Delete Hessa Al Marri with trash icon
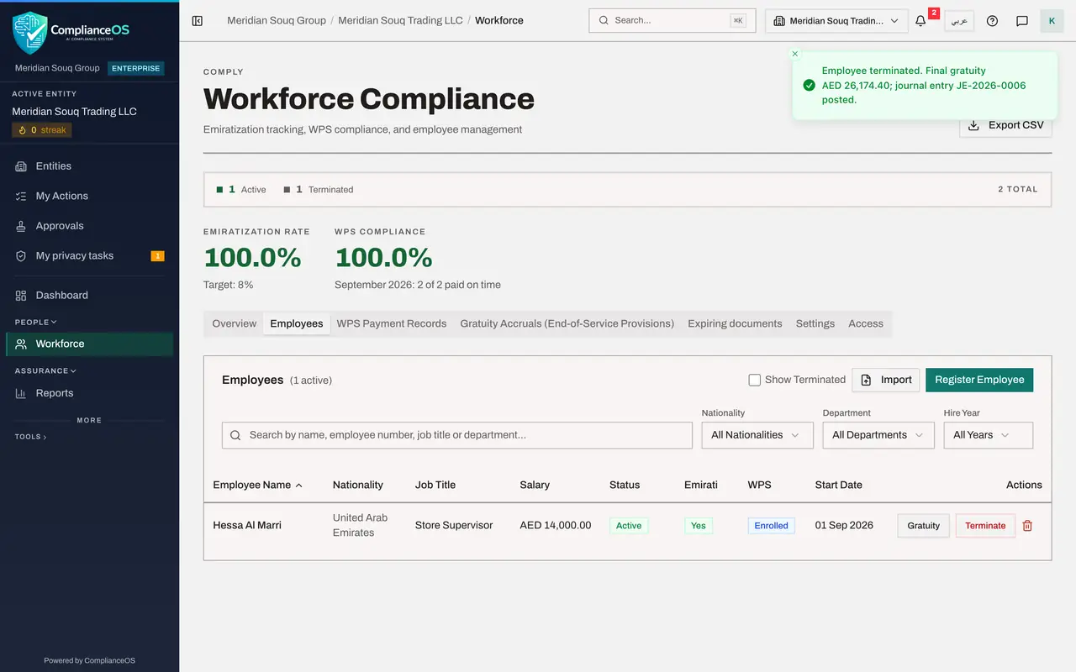 (1027, 526)
